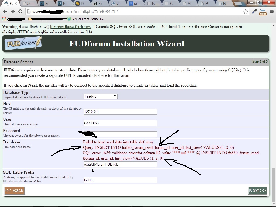Click the Next >> button
The image size is (276, 207).
point(257,191)
